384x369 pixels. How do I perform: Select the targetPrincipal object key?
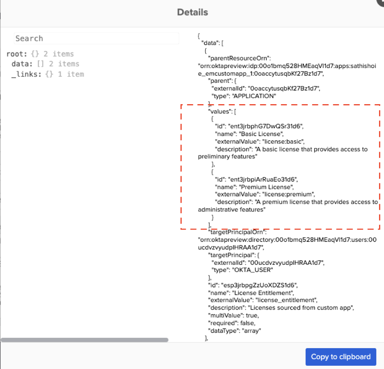(232, 255)
